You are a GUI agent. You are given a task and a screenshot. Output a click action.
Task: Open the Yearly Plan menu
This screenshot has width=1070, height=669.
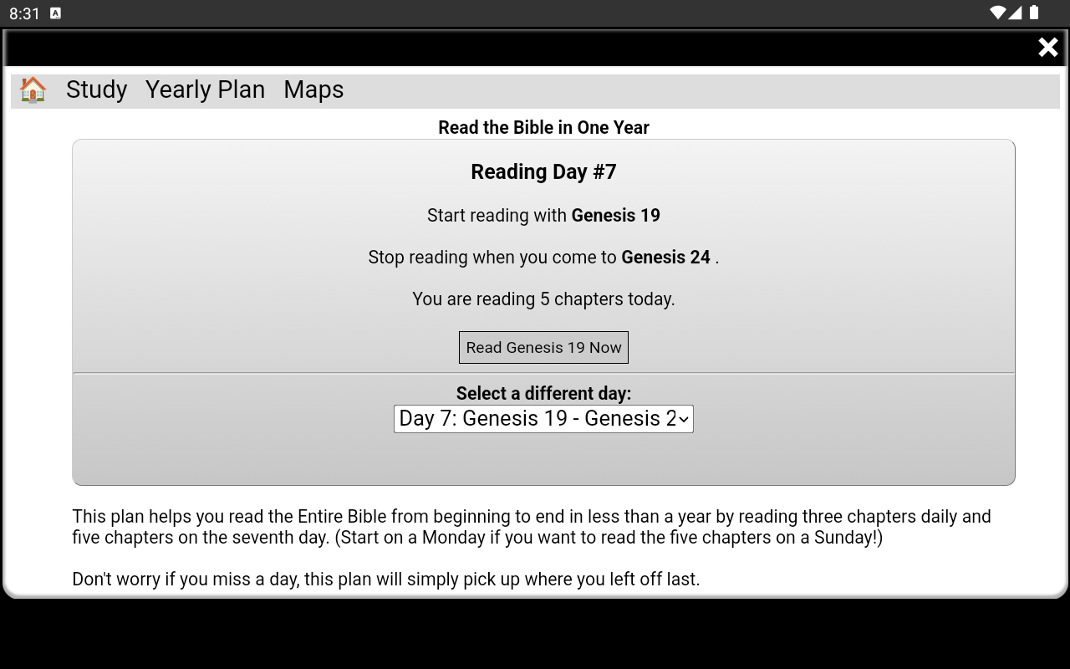(x=205, y=89)
